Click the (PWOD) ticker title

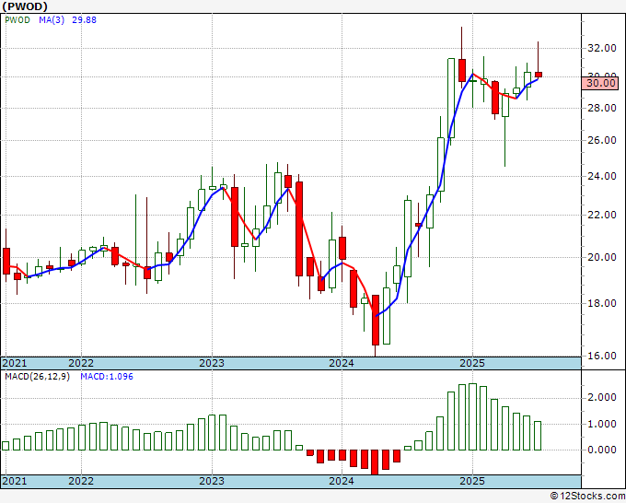click(25, 6)
